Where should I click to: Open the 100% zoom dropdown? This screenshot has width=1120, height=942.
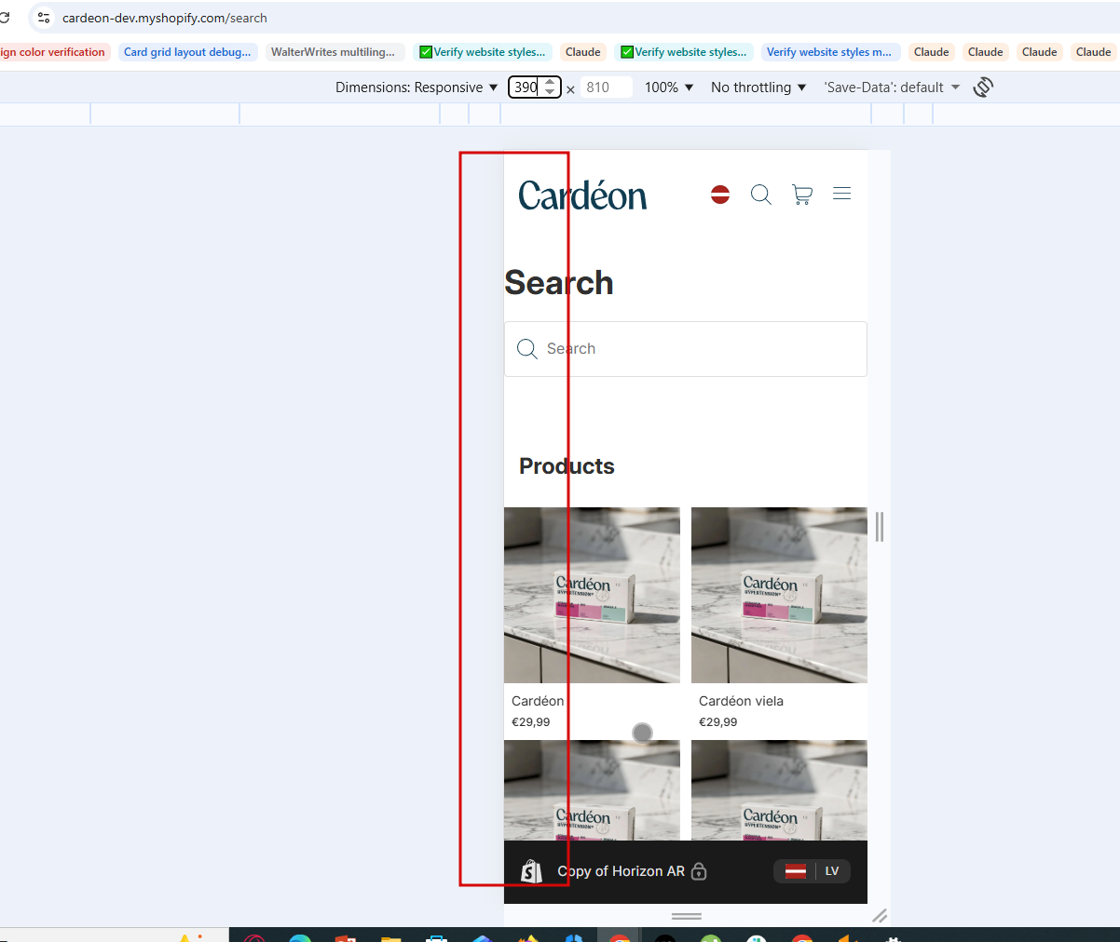coord(669,87)
